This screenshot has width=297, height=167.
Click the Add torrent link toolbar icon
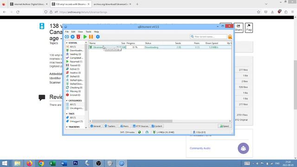click(x=67, y=37)
